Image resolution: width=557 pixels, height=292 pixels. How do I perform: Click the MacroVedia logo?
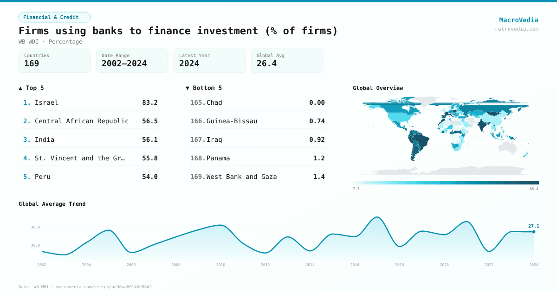click(518, 19)
